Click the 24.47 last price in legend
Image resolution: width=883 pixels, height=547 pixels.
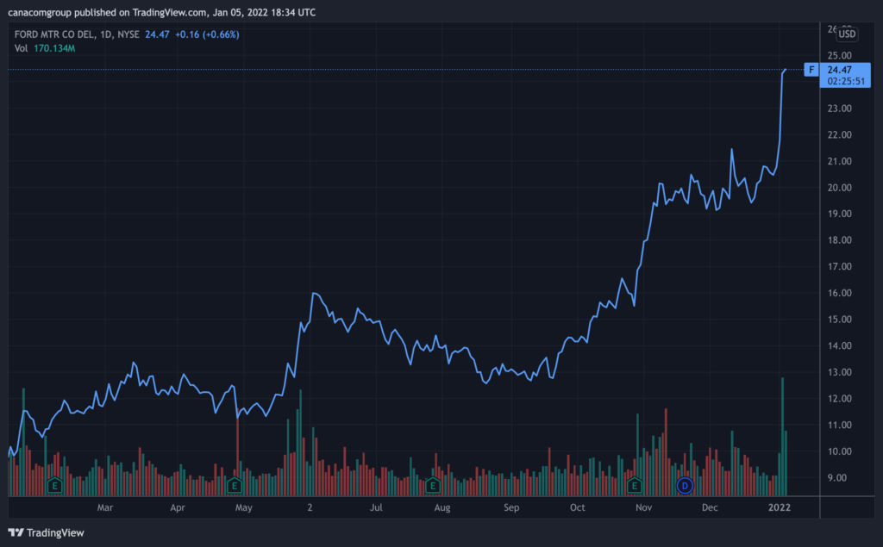pyautogui.click(x=157, y=34)
